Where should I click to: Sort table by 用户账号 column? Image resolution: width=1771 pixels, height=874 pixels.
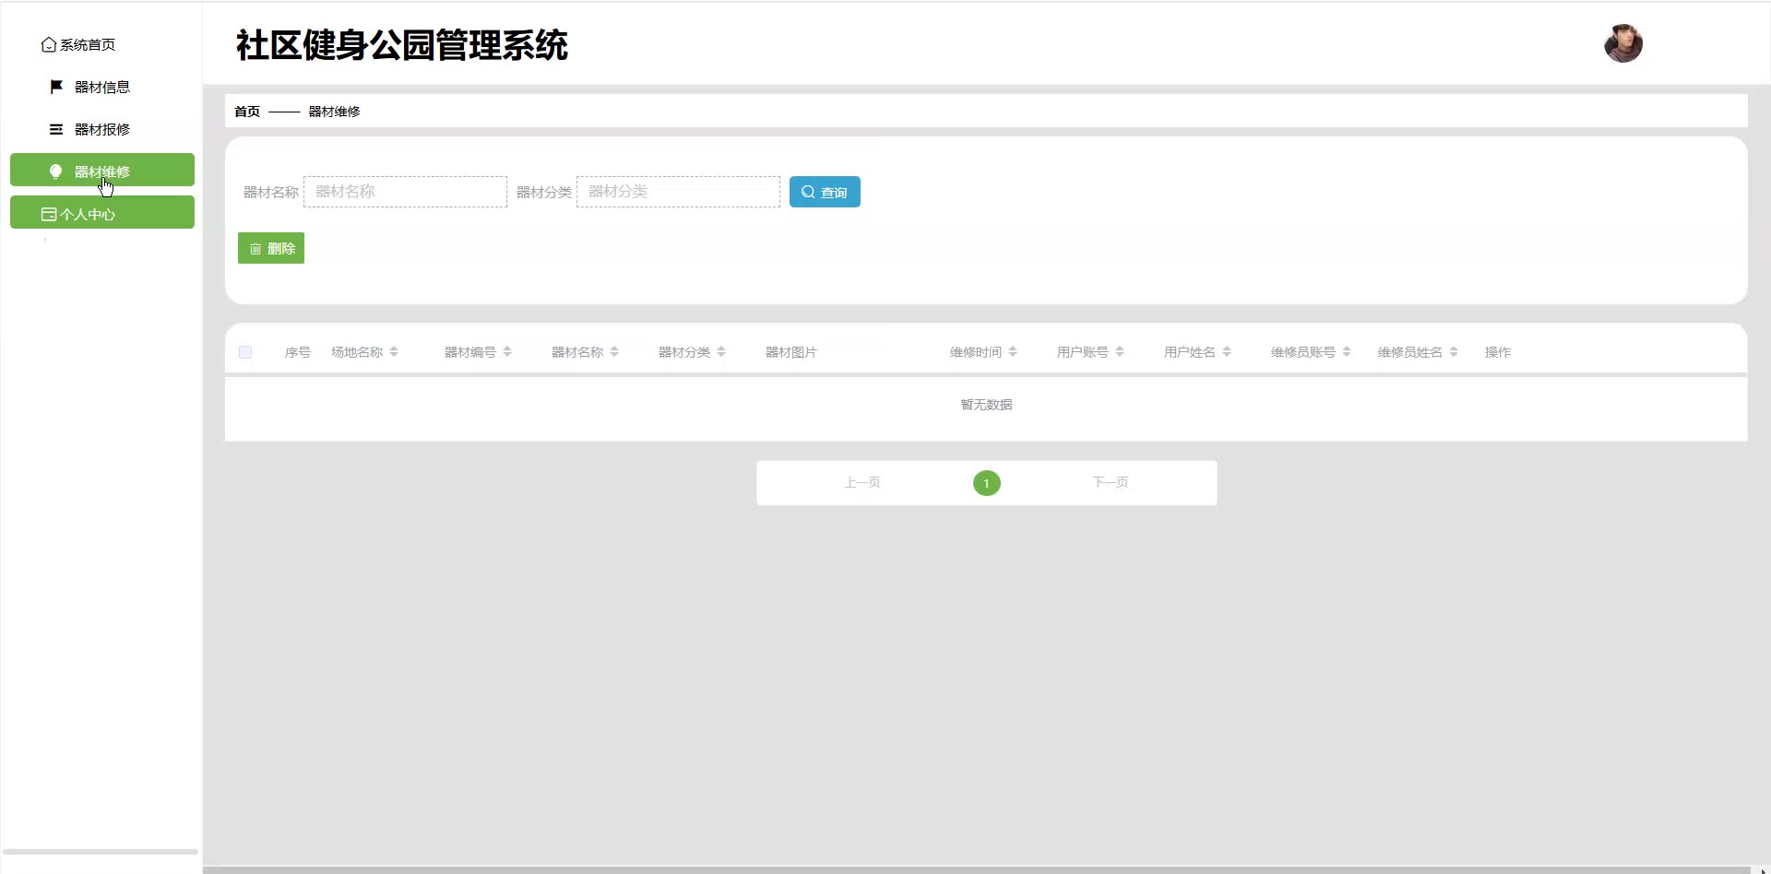[x=1120, y=352]
